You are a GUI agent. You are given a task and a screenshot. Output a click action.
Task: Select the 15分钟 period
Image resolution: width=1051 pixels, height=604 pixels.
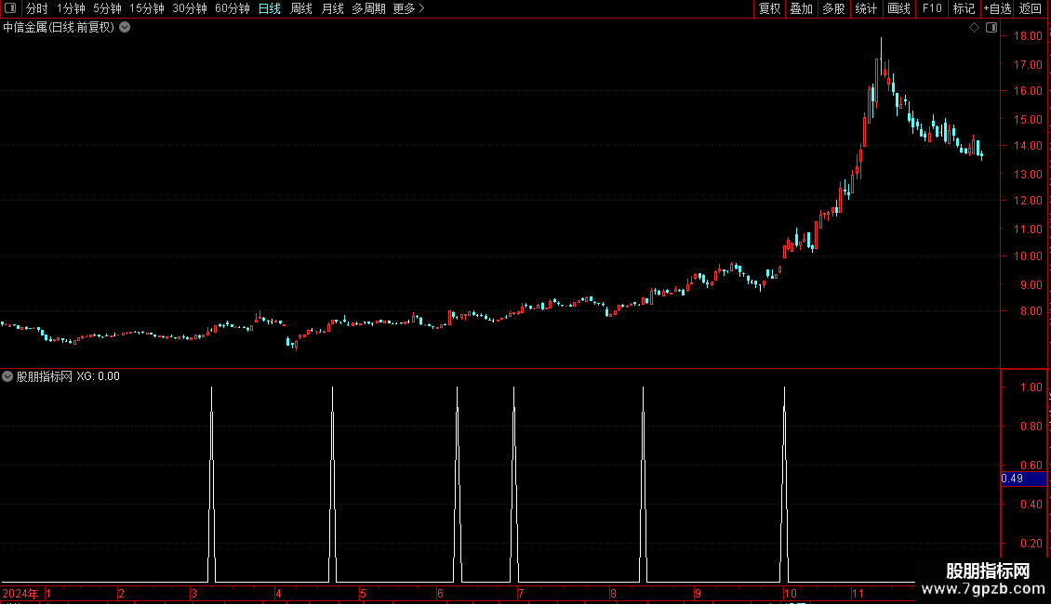[x=146, y=8]
